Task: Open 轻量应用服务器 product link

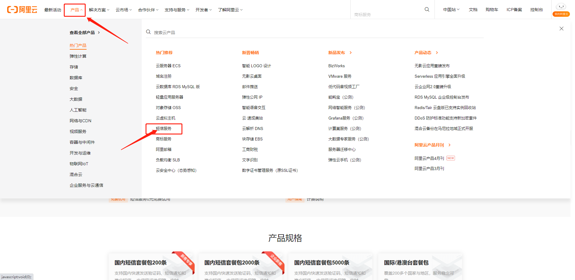Action: tap(169, 97)
